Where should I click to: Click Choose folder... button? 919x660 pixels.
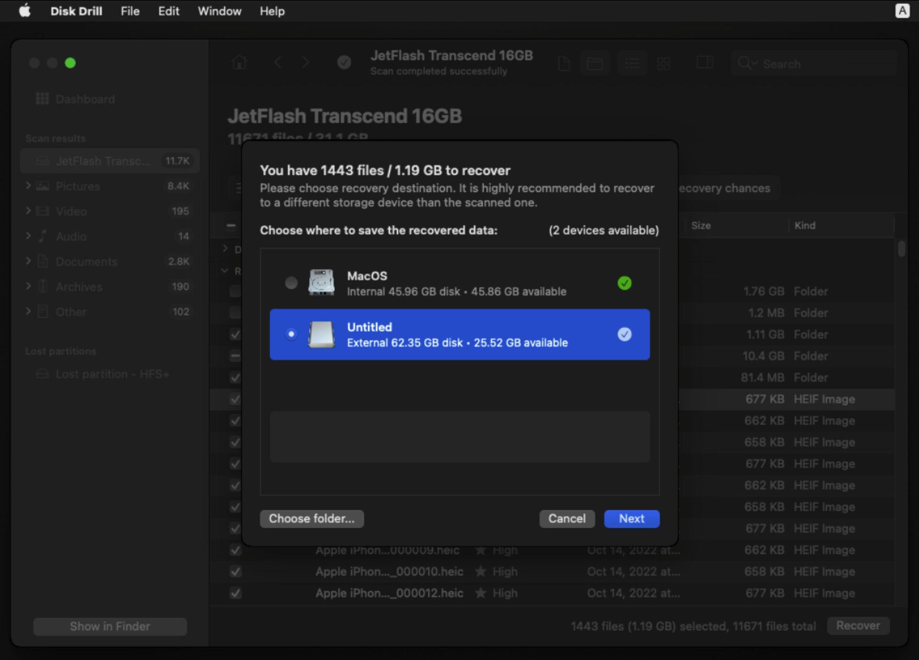pos(312,519)
